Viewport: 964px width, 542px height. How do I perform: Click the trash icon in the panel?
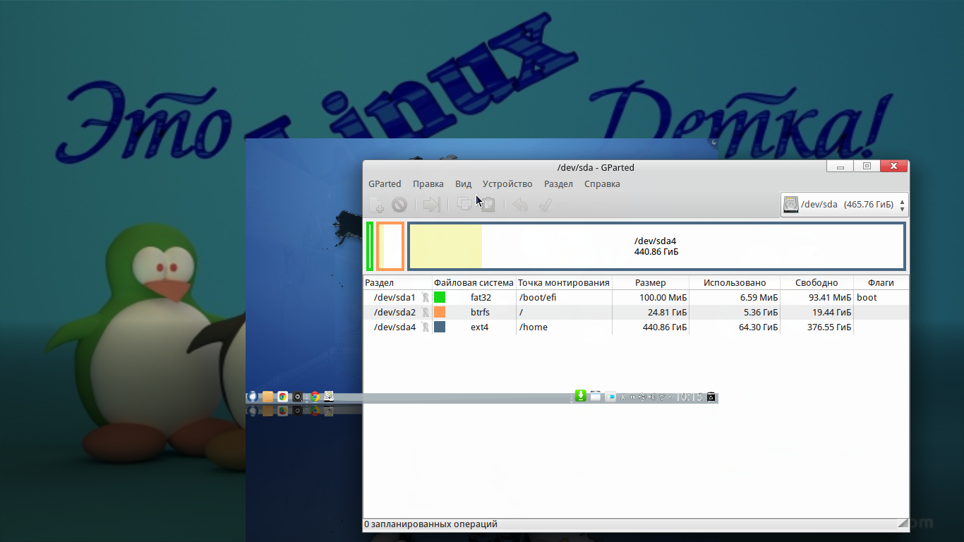coord(711,397)
